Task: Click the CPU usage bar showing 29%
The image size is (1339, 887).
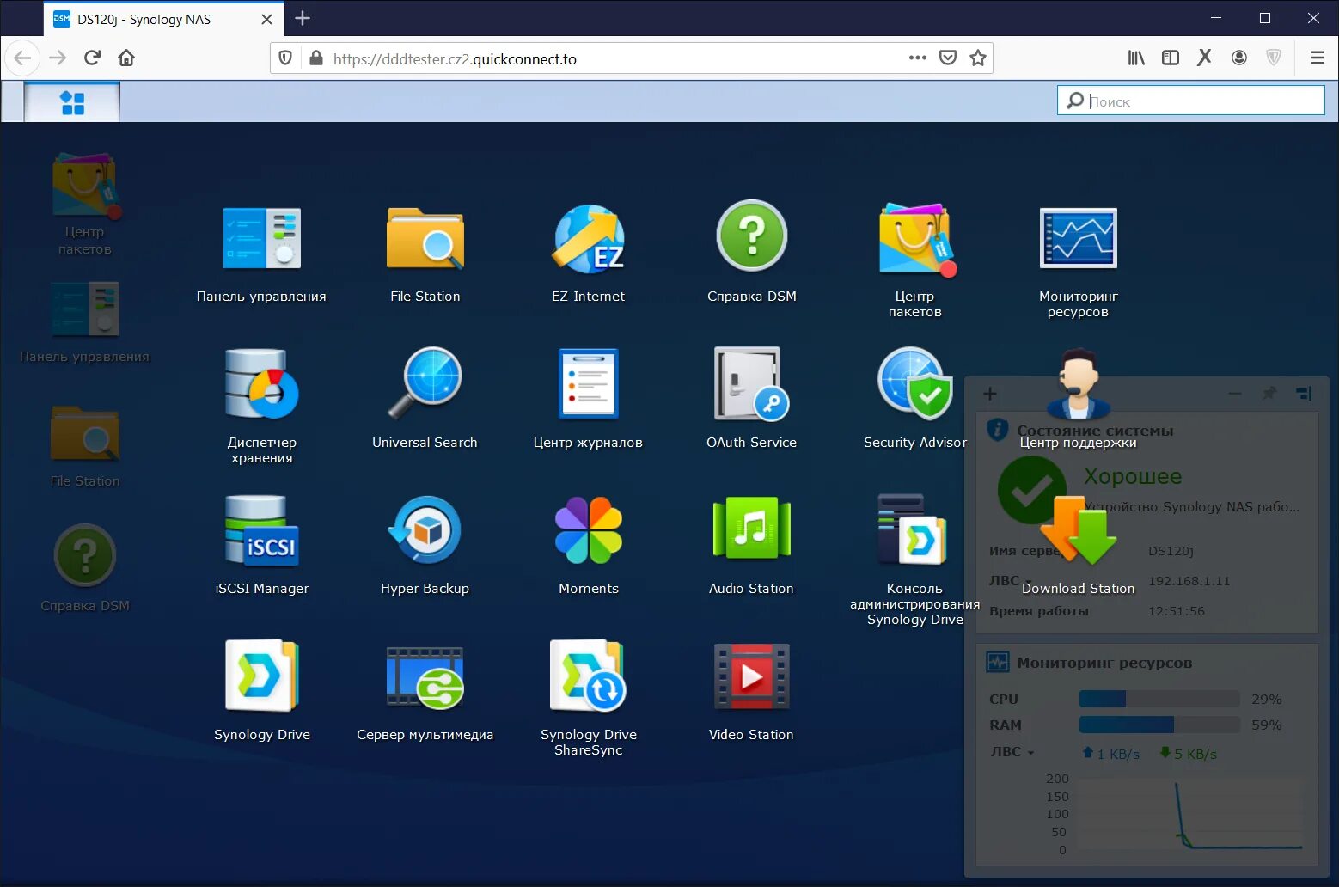Action: pyautogui.click(x=1159, y=699)
